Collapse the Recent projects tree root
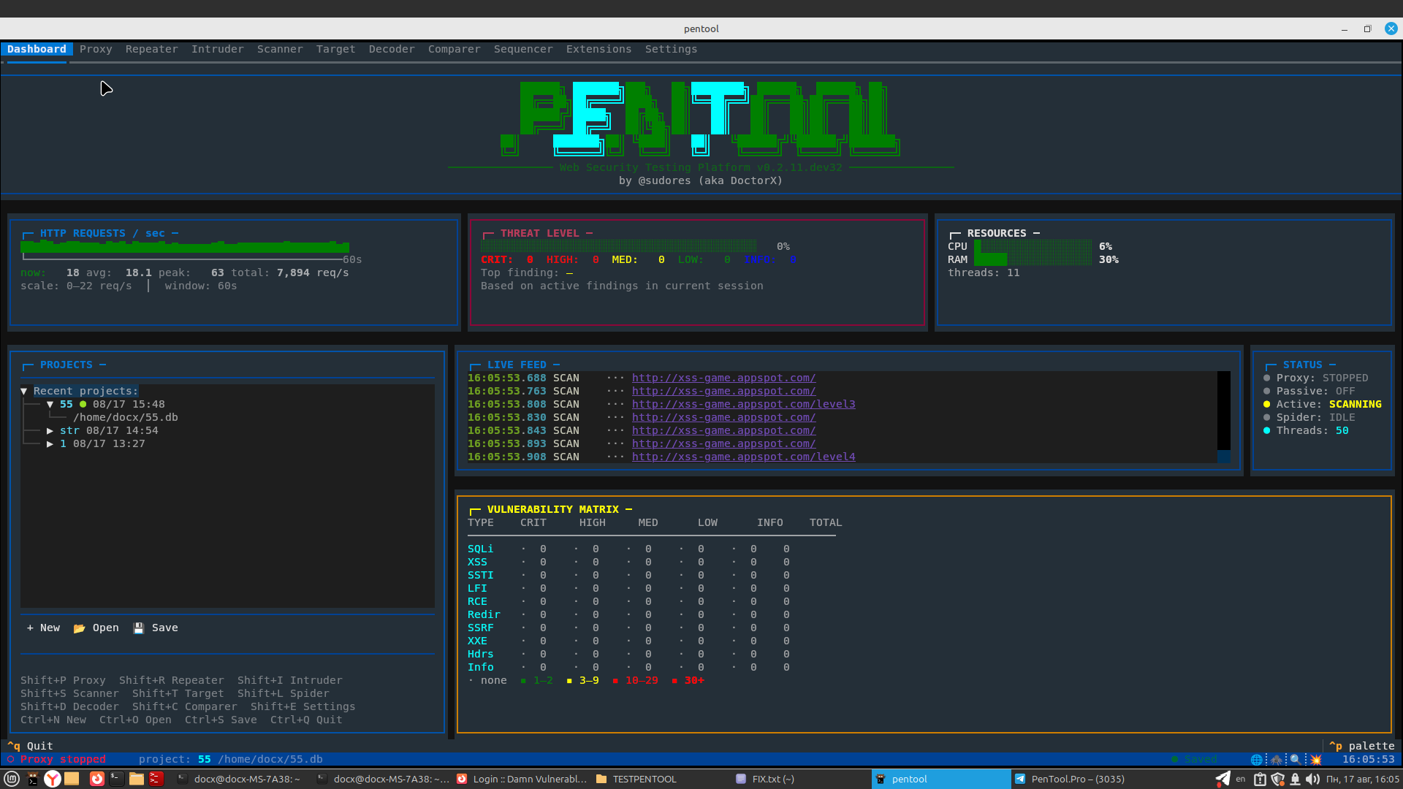 [23, 391]
